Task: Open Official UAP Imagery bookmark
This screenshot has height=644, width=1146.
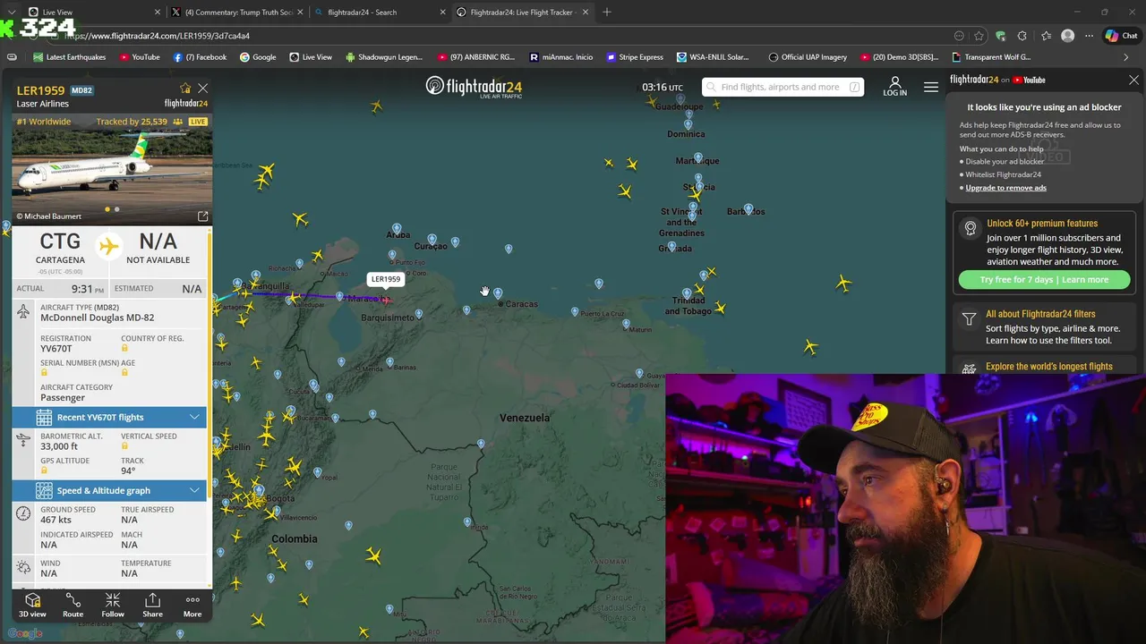Action: 808,57
